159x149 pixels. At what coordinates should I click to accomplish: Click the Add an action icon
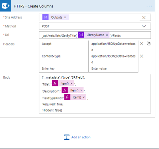pyautogui.click(x=67, y=137)
